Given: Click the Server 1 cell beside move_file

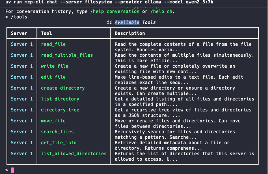Looking at the screenshot, I should click(22, 121).
